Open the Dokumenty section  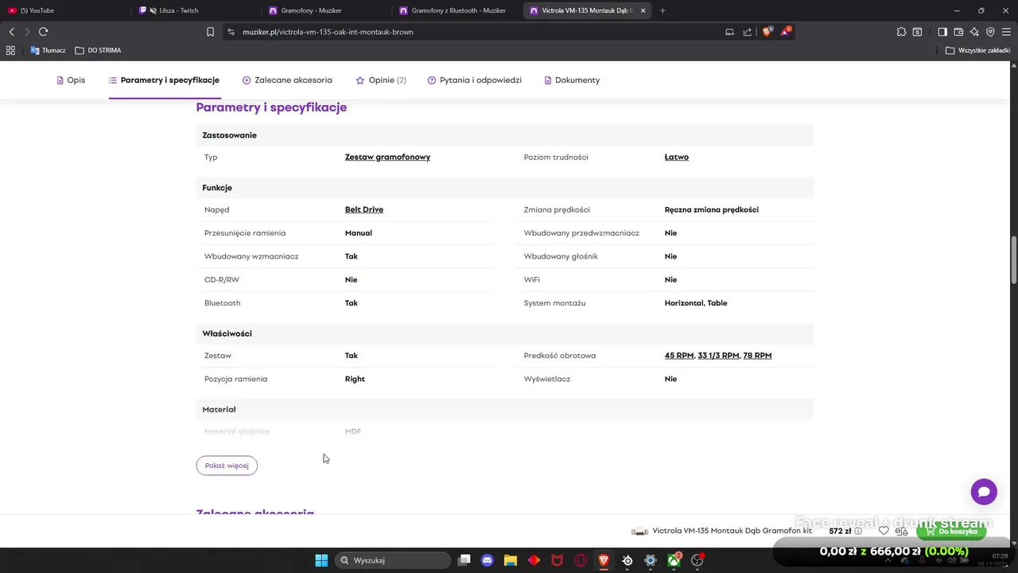(x=572, y=80)
